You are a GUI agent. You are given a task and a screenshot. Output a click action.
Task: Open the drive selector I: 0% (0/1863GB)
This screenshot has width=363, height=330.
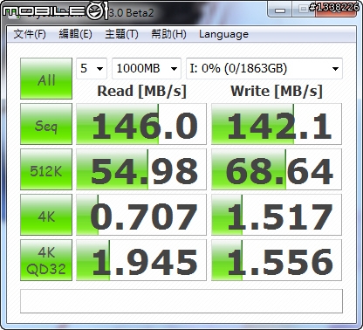click(x=264, y=69)
